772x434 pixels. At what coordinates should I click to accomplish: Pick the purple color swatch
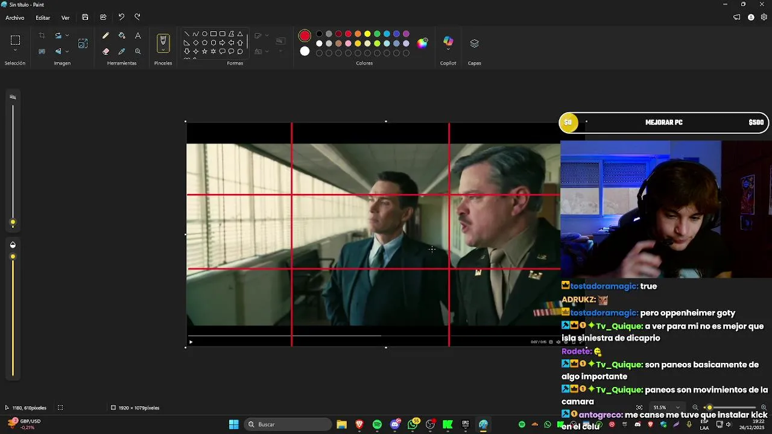pyautogui.click(x=406, y=34)
